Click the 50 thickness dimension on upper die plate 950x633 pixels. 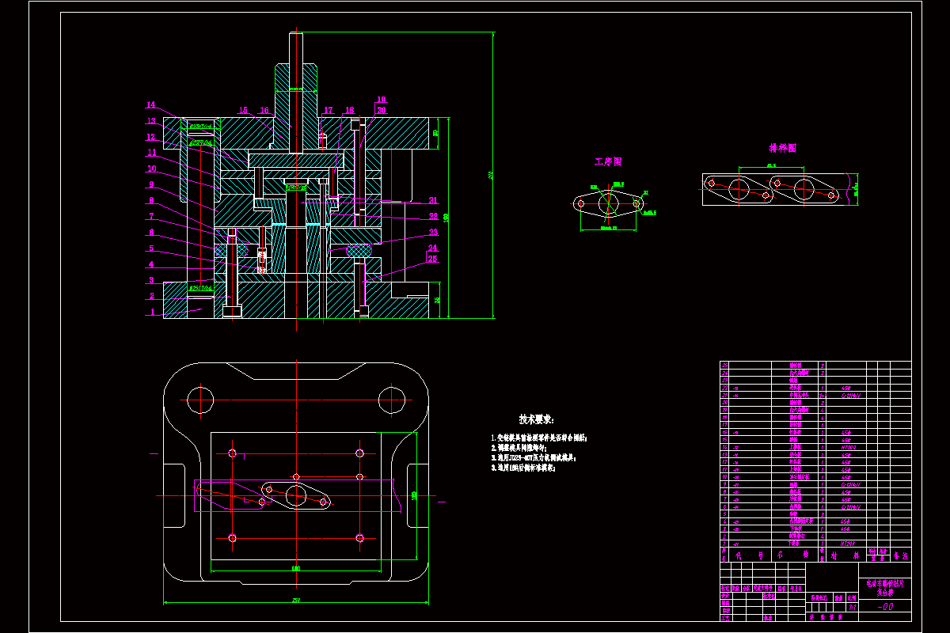tap(436, 132)
